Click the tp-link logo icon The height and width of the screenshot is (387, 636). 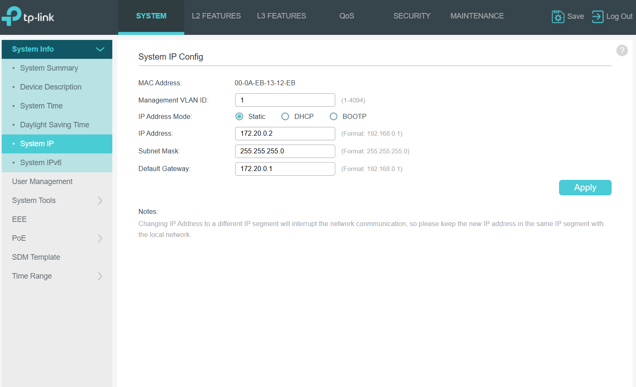click(x=12, y=16)
